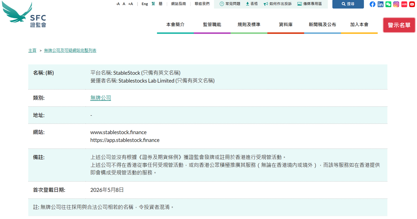Click the SFC 證監會 eagle logo
Screen dimensions: 417x219
coord(24,15)
